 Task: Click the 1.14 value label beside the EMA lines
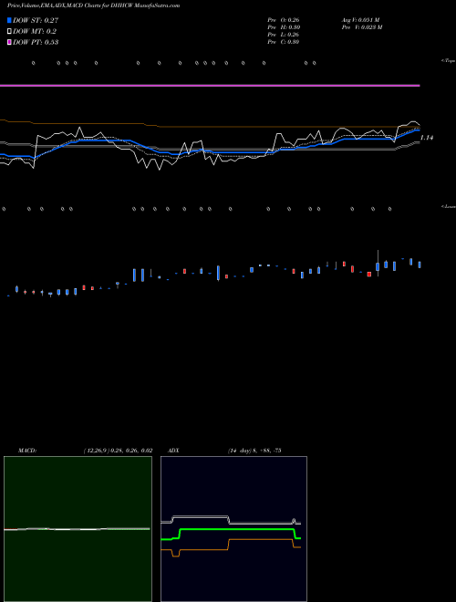pyautogui.click(x=427, y=138)
